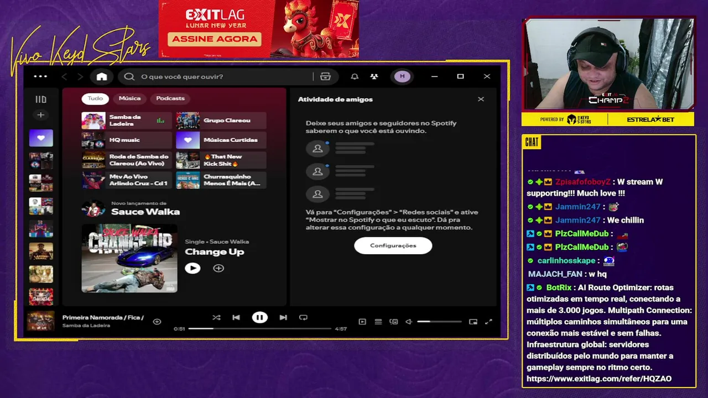Open Connect to a device icon
The width and height of the screenshot is (708, 398).
click(394, 322)
